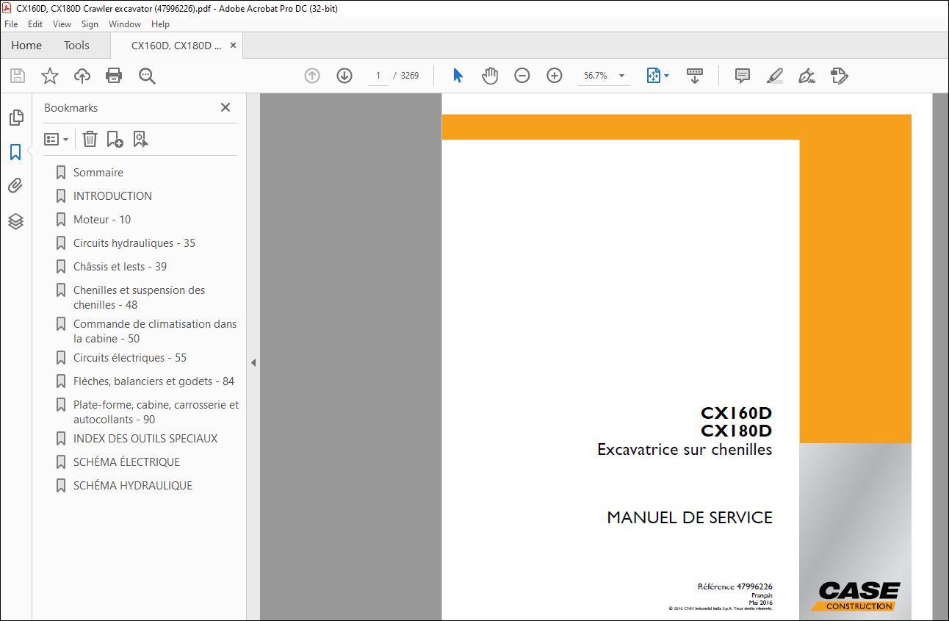949x621 pixels.
Task: Open zoom level dropdown arrow
Action: pos(622,76)
